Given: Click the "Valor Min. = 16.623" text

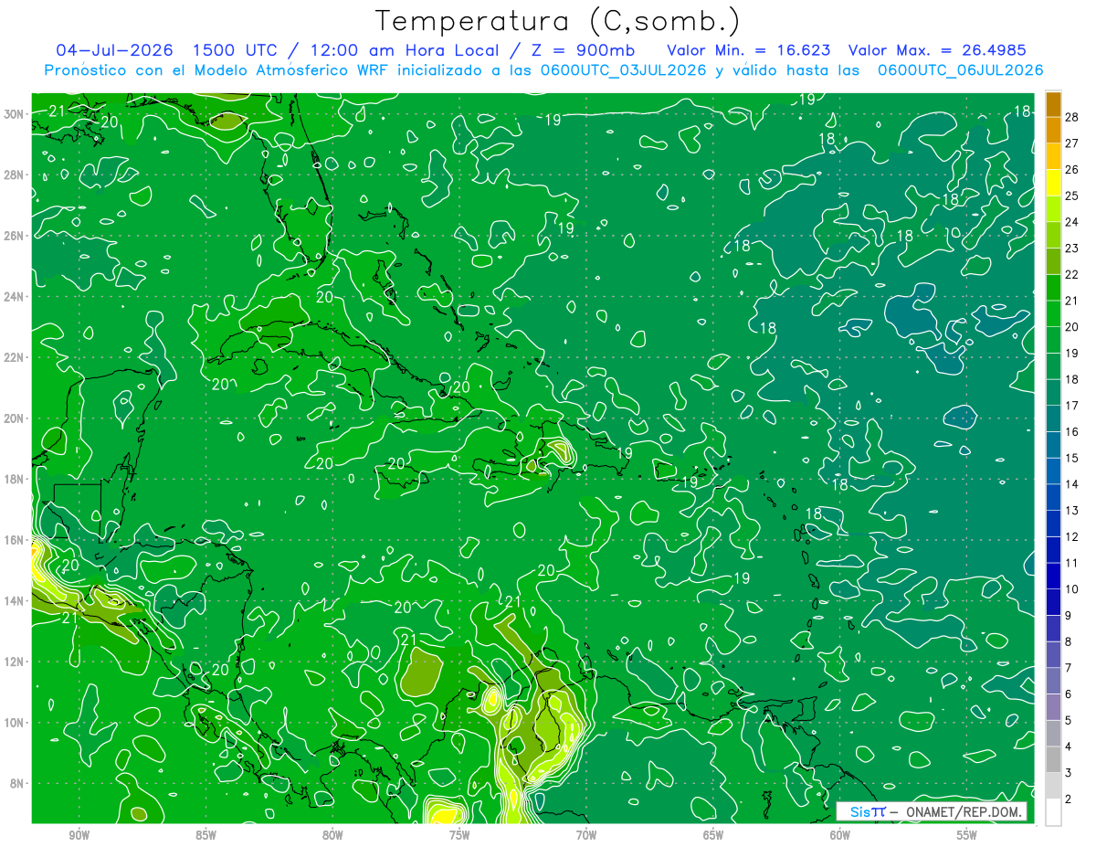Looking at the screenshot, I should coord(750,50).
